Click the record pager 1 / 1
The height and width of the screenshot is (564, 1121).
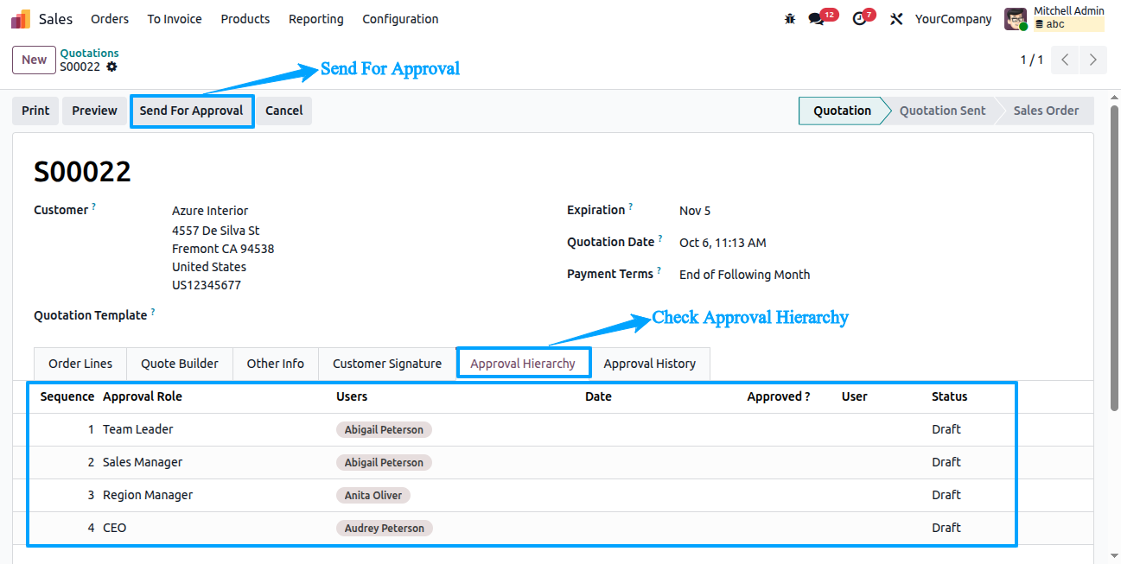(1032, 60)
